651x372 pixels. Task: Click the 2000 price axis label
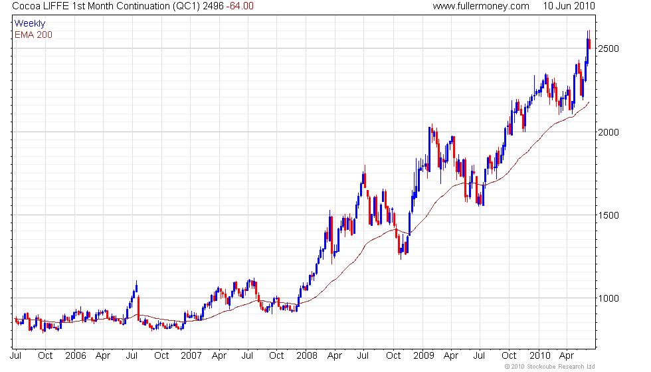(608, 132)
